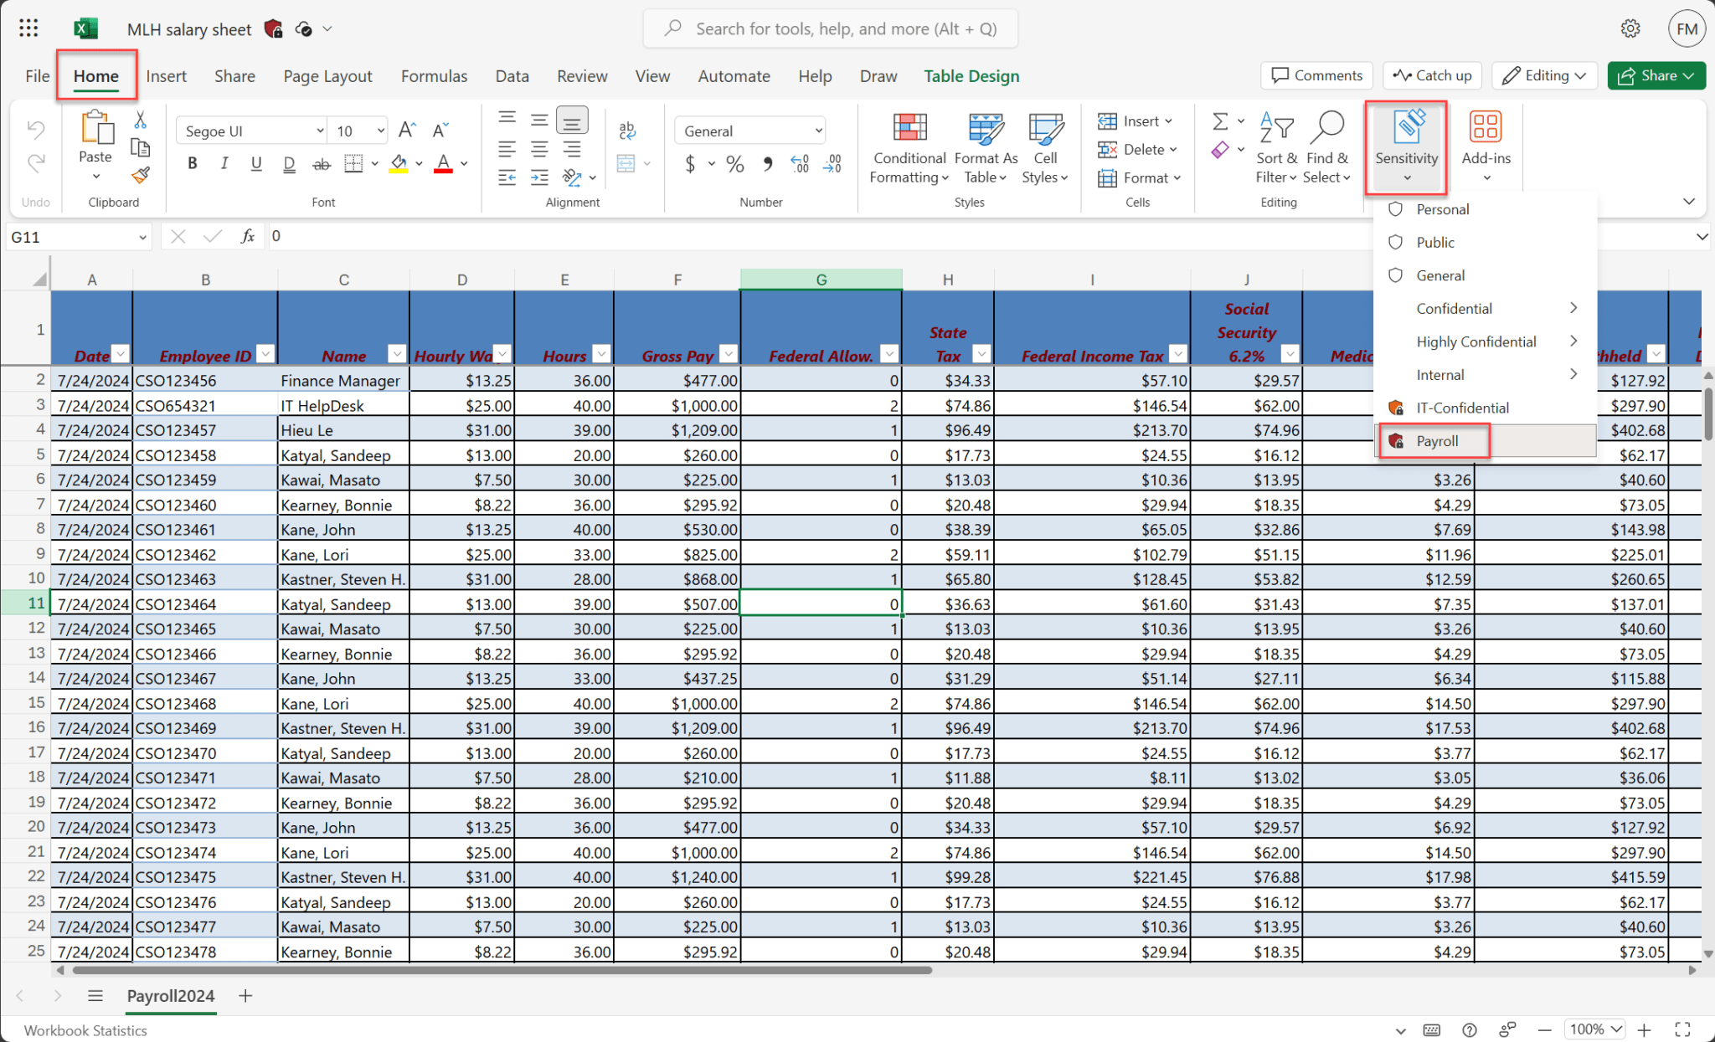Toggle italic formatting
The height and width of the screenshot is (1042, 1715).
pos(224,163)
